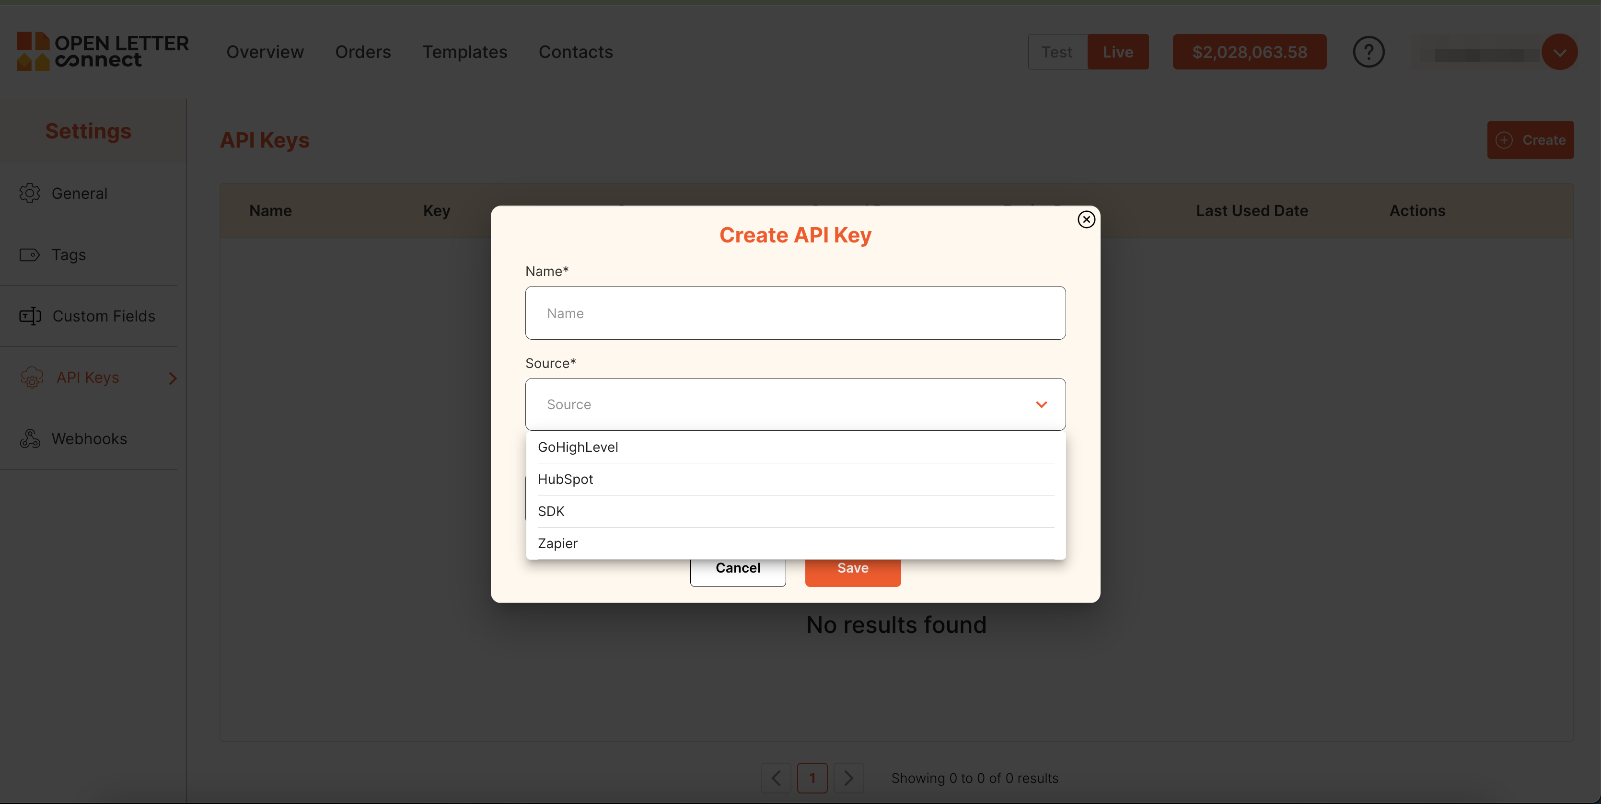Switch to Test mode
The width and height of the screenshot is (1601, 804).
coord(1056,52)
